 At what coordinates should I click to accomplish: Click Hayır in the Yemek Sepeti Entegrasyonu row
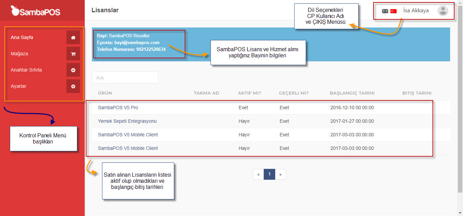point(244,121)
